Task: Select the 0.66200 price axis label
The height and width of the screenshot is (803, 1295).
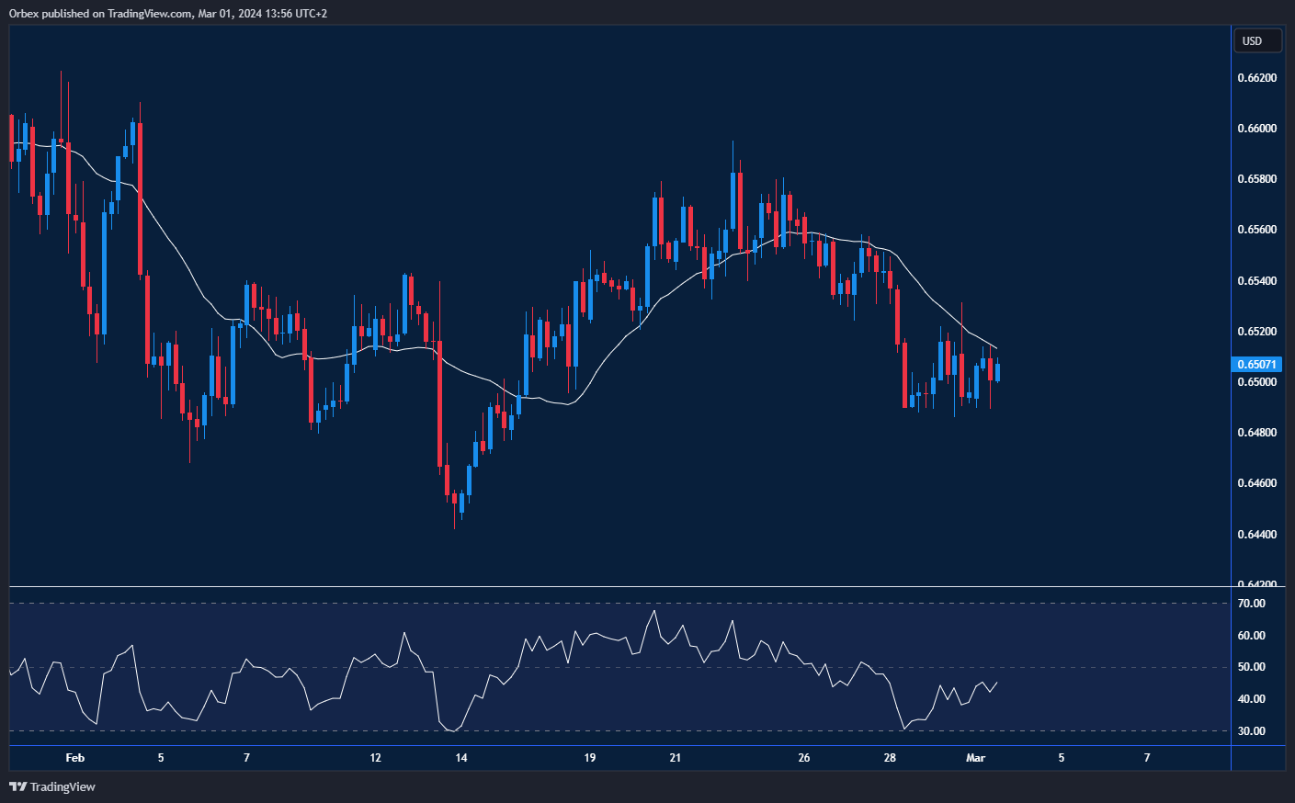Action: coord(1256,78)
